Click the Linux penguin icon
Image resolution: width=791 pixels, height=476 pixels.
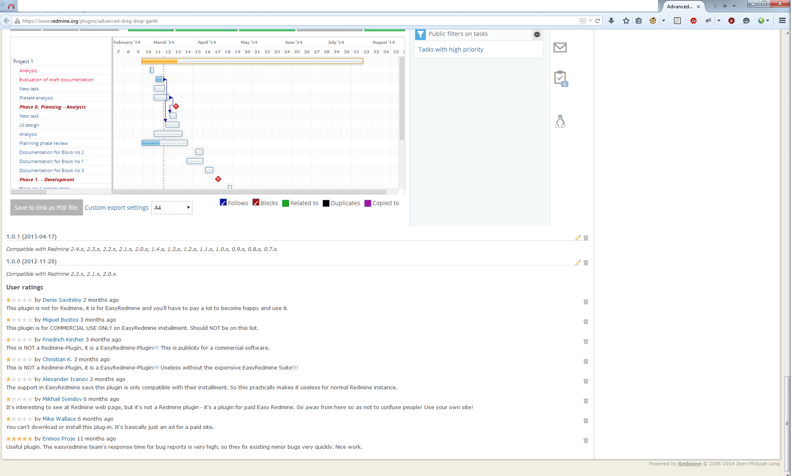point(560,121)
